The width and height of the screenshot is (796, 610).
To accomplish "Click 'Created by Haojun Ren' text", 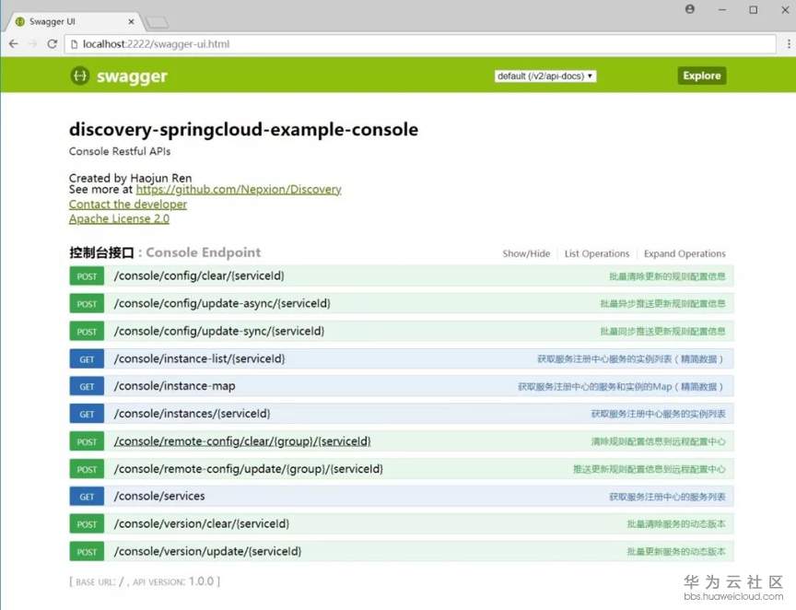I will 131,178.
